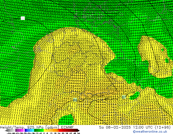Viewport: 173px width, 134px height.
Task: Click the gray left arrow of legend
Action: point(6,130)
